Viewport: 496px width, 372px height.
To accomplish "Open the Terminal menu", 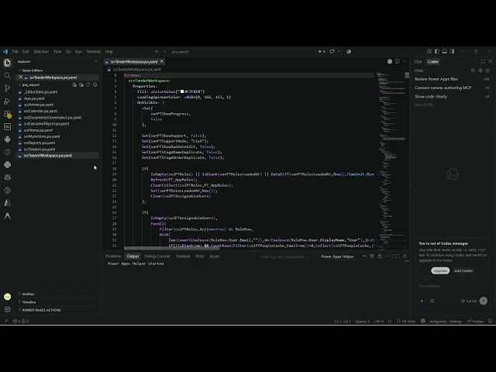I will [93, 52].
